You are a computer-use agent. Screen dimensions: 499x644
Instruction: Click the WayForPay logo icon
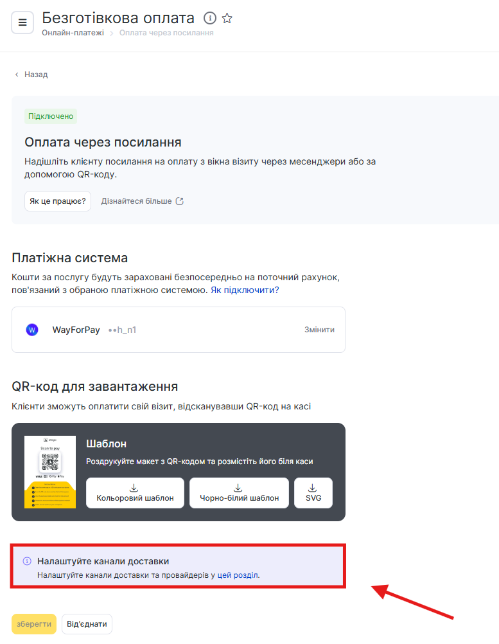pos(32,330)
